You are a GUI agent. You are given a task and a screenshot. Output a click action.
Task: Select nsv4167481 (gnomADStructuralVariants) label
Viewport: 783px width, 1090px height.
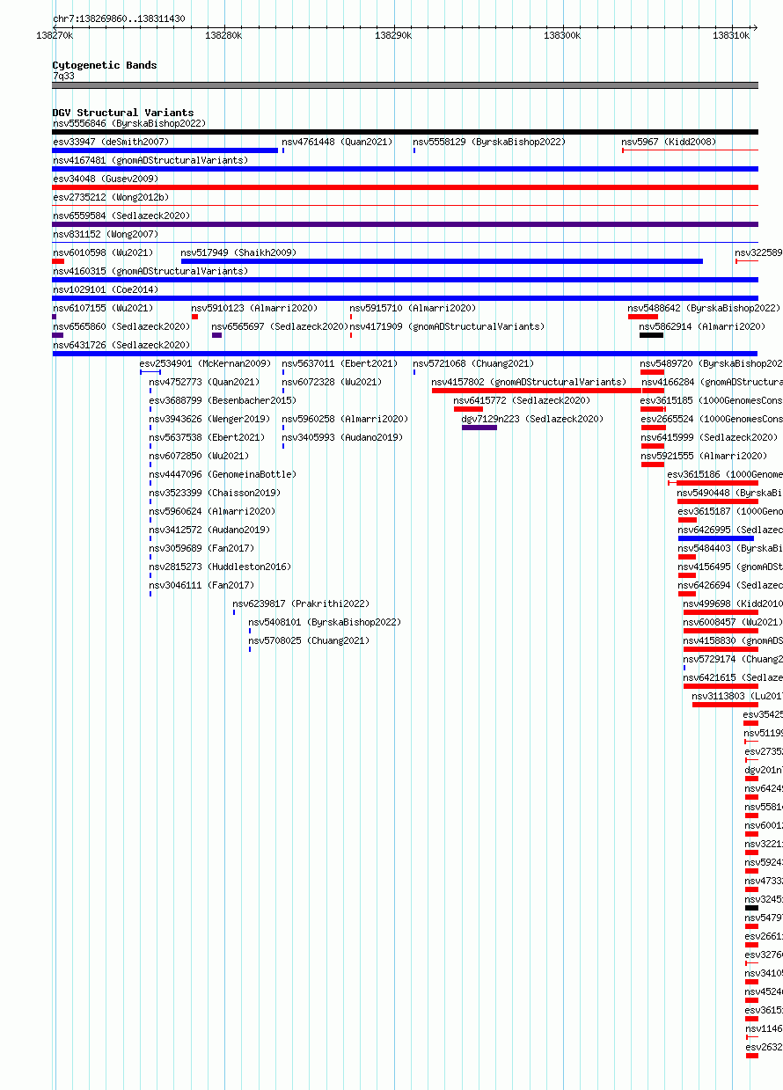[150, 161]
